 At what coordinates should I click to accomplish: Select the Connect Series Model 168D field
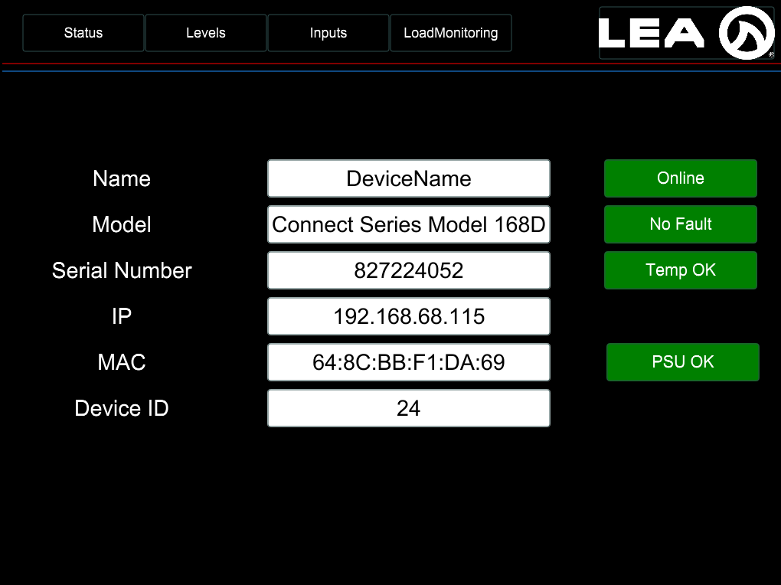pos(409,224)
